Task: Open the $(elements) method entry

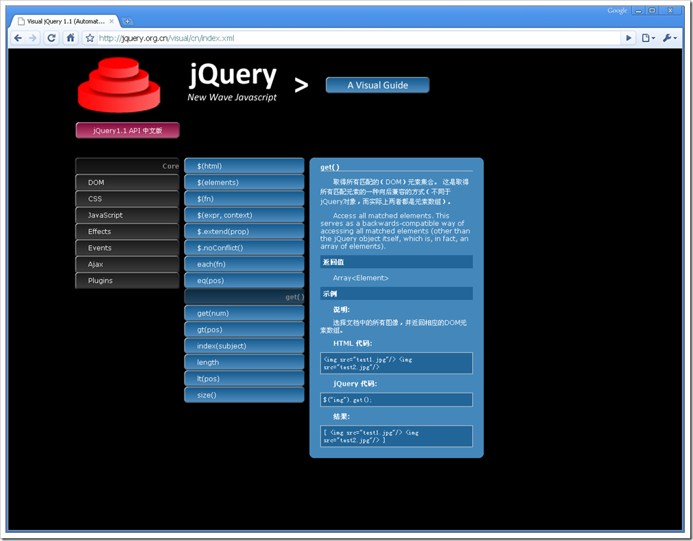Action: tap(244, 182)
